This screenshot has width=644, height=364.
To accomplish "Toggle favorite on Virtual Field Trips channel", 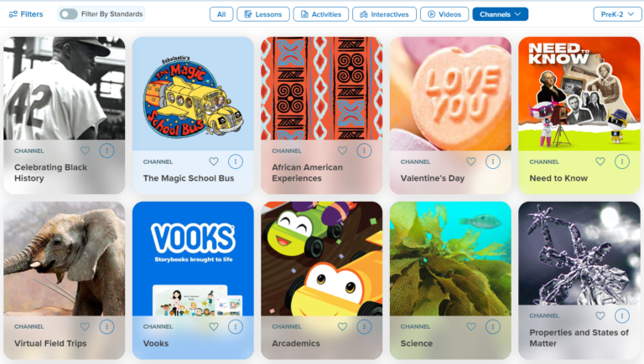I will point(85,326).
